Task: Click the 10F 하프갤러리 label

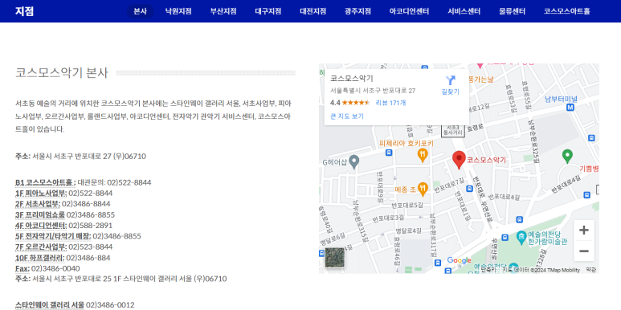Action: [40, 258]
